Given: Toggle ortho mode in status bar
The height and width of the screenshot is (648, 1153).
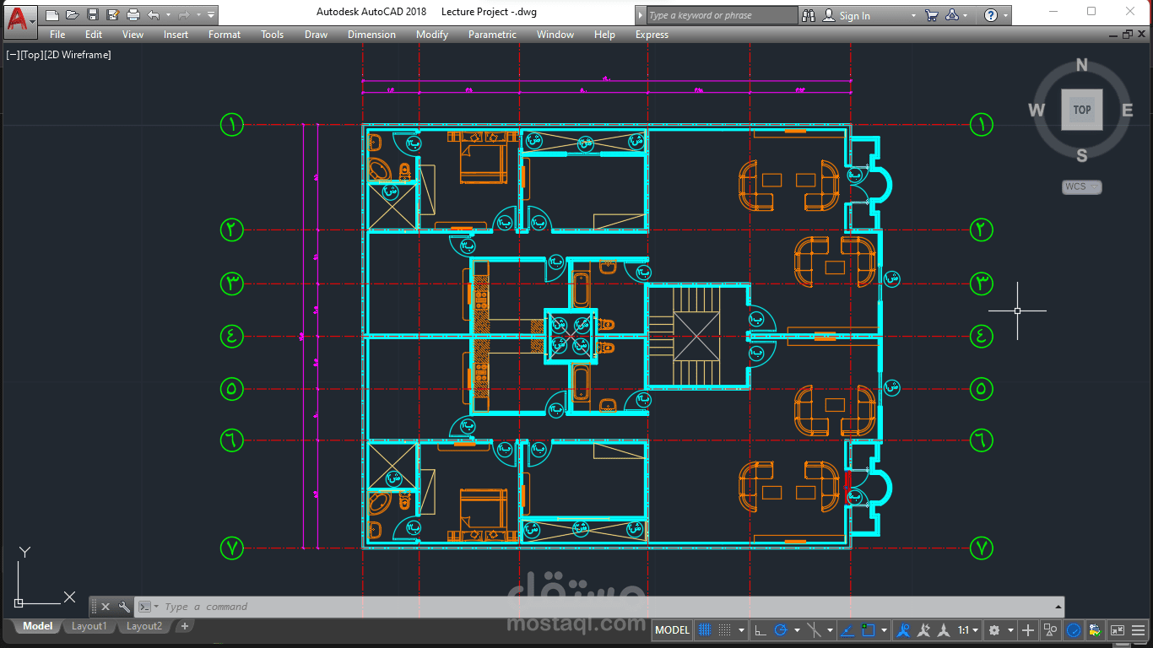Looking at the screenshot, I should 761,630.
